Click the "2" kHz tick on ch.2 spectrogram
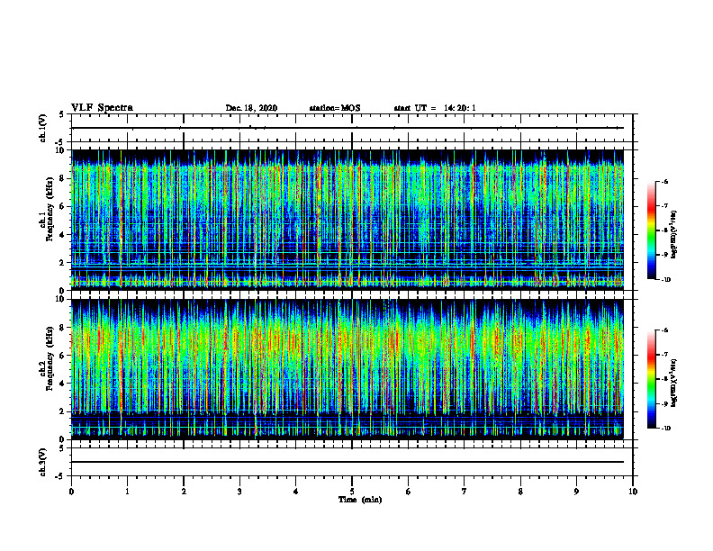This screenshot has height=551, width=713. click(x=63, y=411)
